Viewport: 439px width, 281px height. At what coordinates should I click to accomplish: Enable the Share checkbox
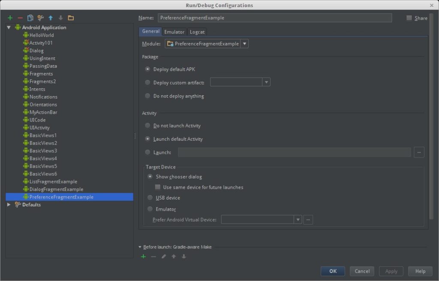[409, 18]
